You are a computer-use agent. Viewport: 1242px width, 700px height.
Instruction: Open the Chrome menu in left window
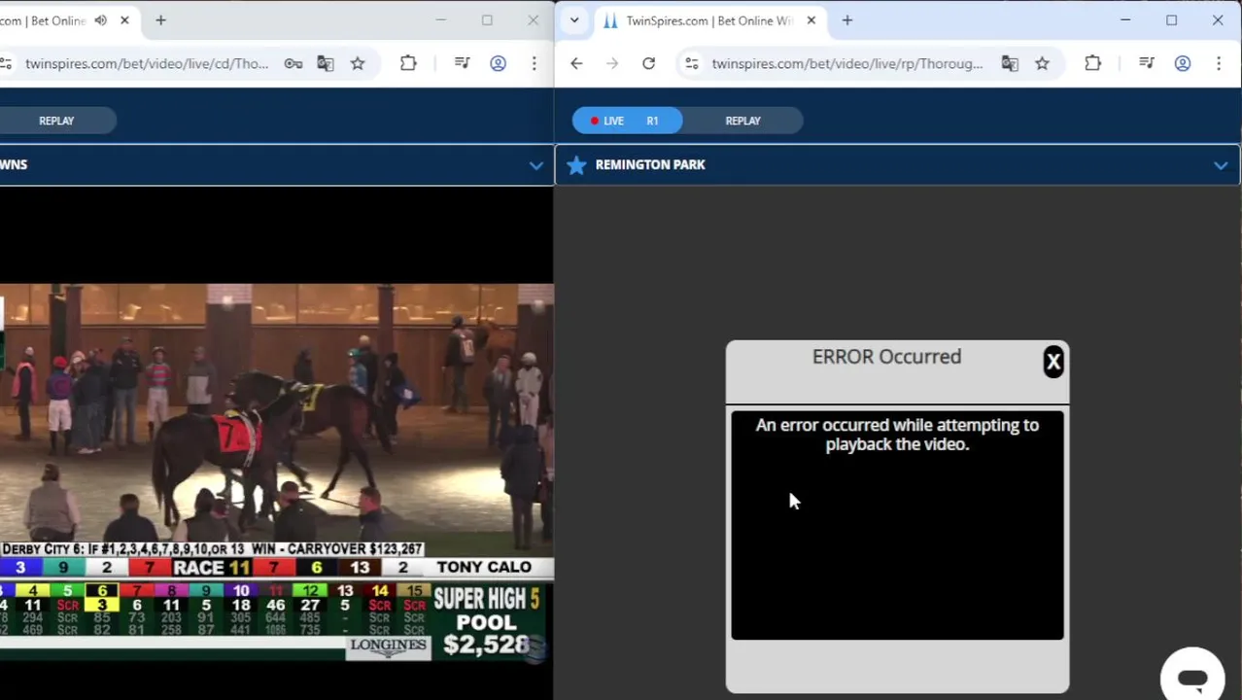click(x=534, y=63)
